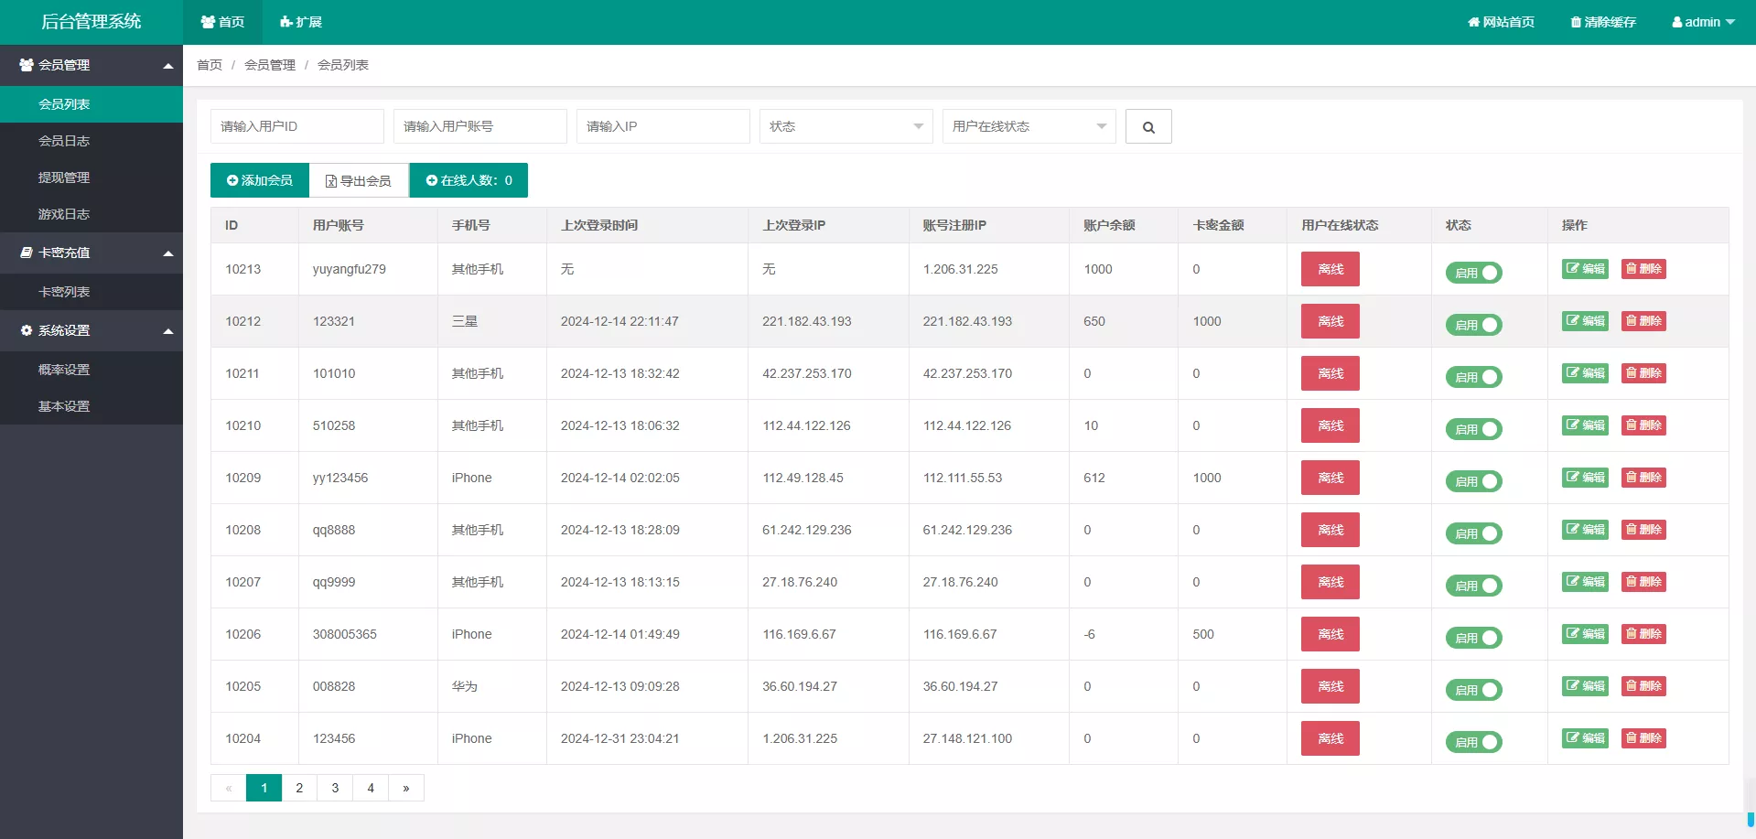Go to page 3 in pagination

335,788
